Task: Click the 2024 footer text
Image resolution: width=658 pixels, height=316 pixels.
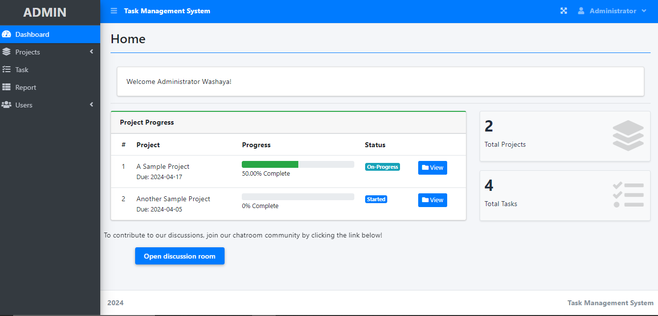Action: coord(115,303)
